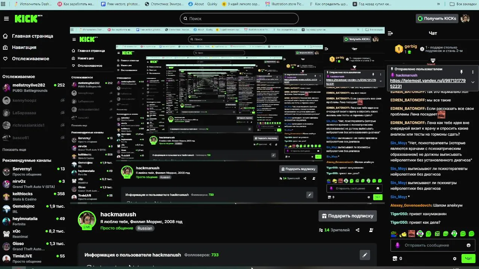Viewport: 479px width, 269px height.
Task: Open xQc channel in the left sidebar
Action: click(x=34, y=234)
